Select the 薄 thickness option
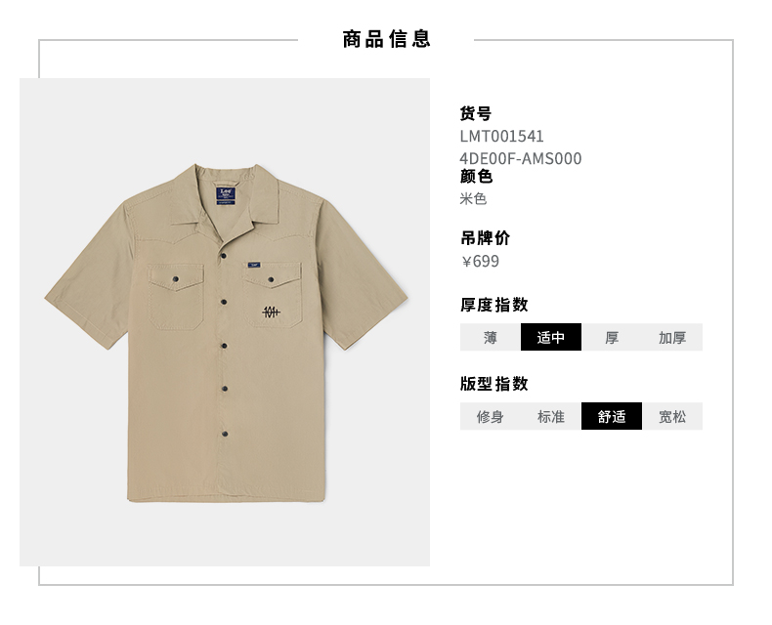This screenshot has height=625, width=772. click(490, 337)
